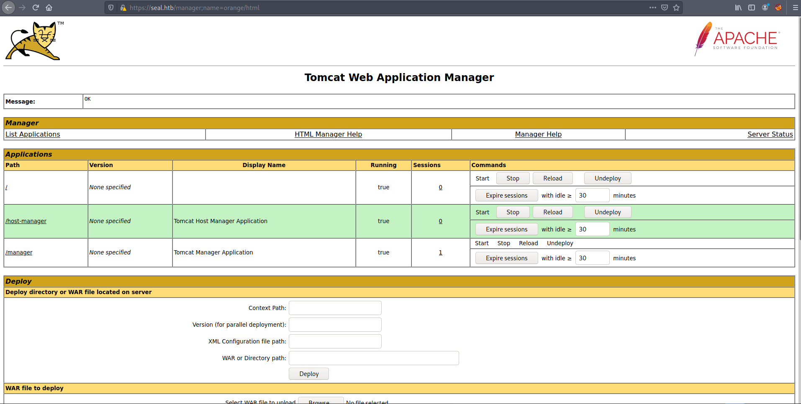Click the Deploy button
This screenshot has height=404, width=801.
[309, 374]
